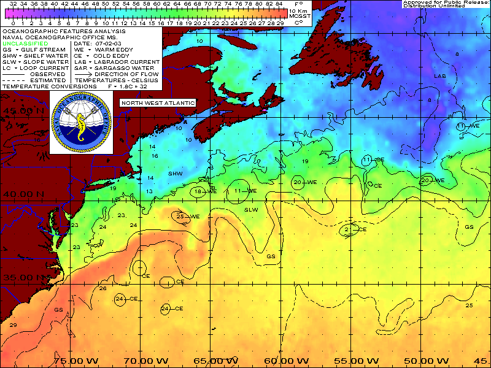Viewport: 491px width, 368px height.
Task: Select the 18 WE warm eddy circle
Action: point(198,191)
